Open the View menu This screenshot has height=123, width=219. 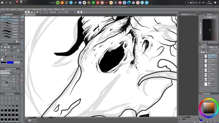(x=45, y=9)
